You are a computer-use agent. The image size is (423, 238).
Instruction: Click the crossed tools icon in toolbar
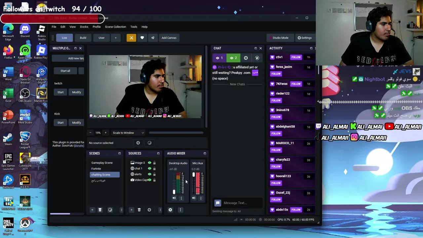(x=131, y=38)
